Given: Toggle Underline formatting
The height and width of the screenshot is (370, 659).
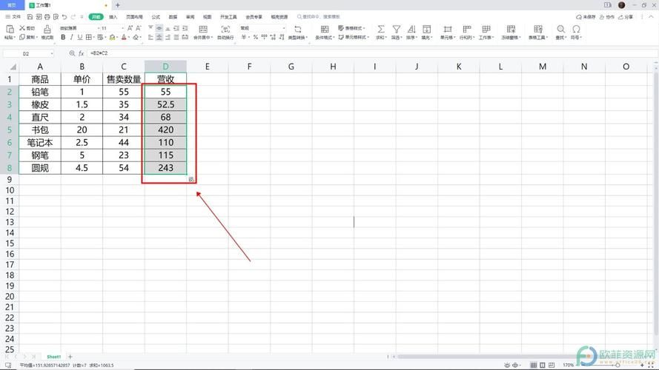Looking at the screenshot, I should point(82,37).
